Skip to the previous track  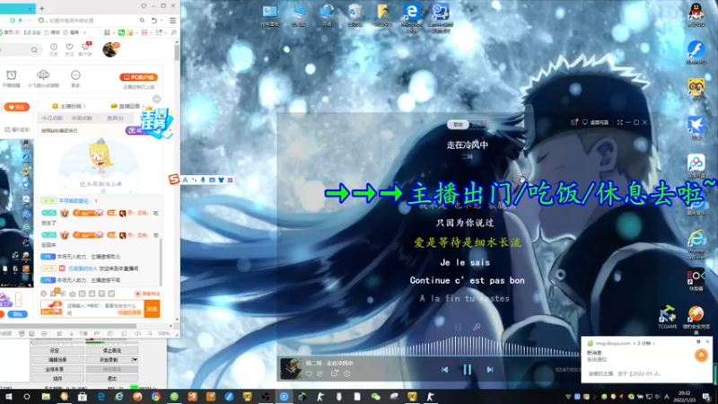(x=444, y=370)
